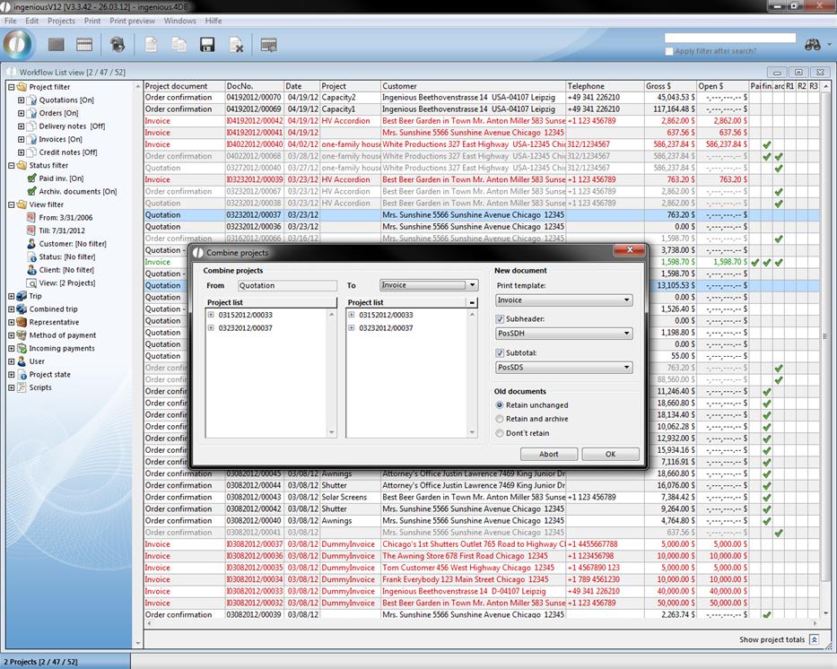
Task: Enable Apply filter after search checkbox
Action: tap(669, 51)
